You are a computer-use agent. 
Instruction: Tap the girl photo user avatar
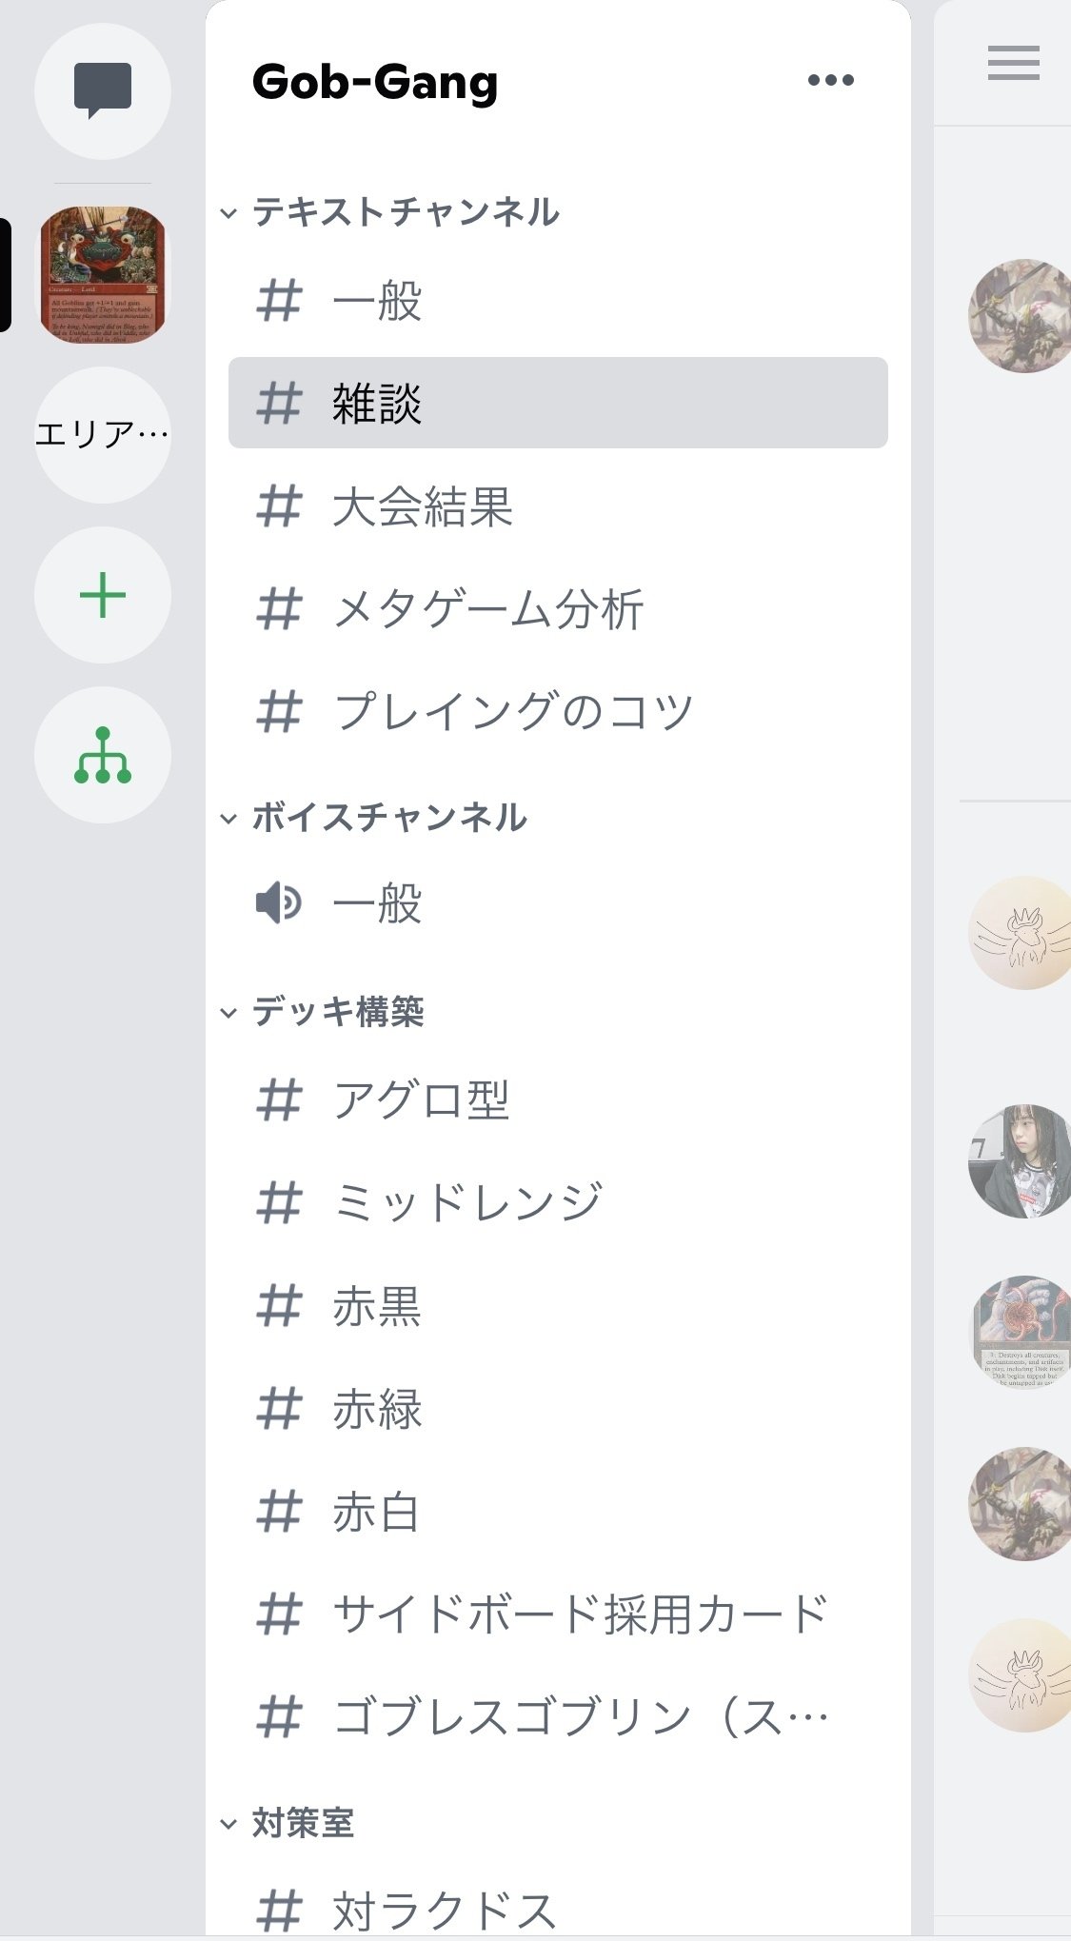(1021, 1161)
